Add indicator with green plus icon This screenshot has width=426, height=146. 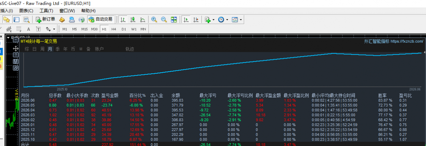[208, 19]
